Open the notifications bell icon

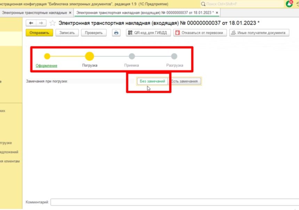pyautogui.click(x=289, y=4)
